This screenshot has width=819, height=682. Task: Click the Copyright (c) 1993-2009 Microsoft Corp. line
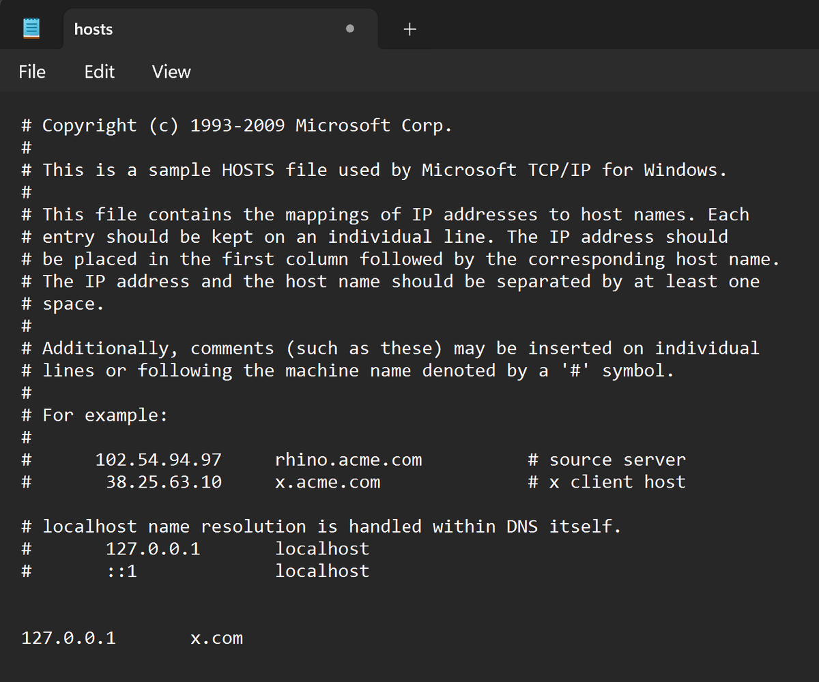[x=237, y=125]
